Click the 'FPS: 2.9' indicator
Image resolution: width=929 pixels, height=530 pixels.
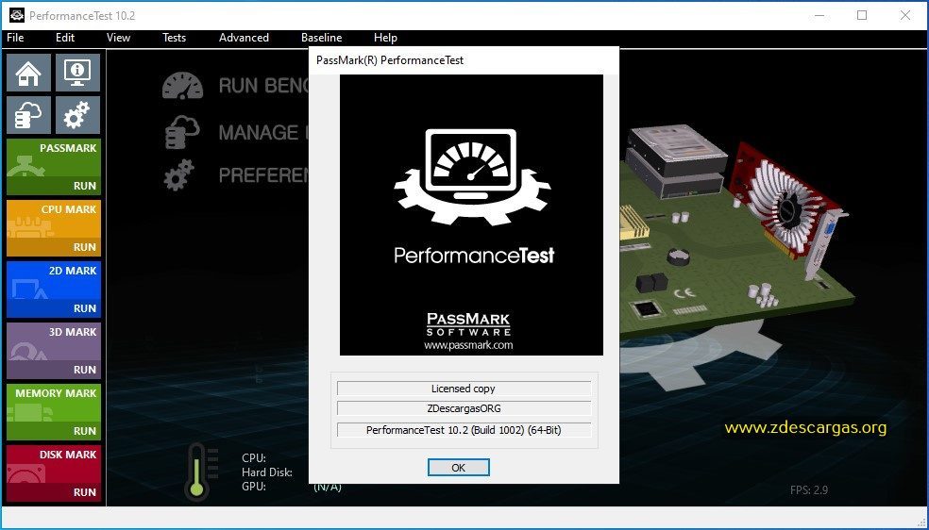click(809, 489)
